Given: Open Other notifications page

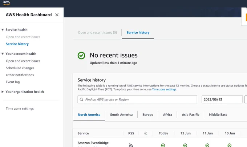Looking at the screenshot, I should (x=20, y=75).
